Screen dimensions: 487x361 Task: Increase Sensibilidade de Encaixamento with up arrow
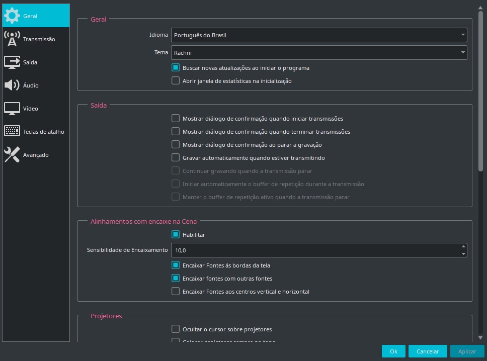point(463,246)
